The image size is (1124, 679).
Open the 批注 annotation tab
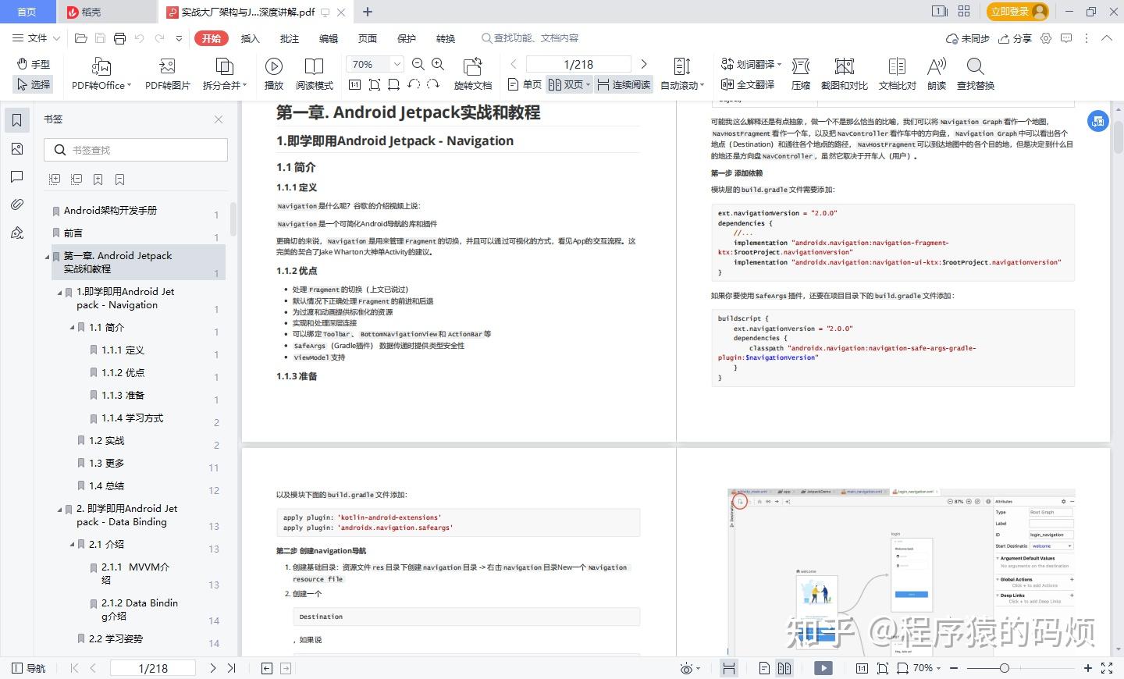click(x=289, y=37)
